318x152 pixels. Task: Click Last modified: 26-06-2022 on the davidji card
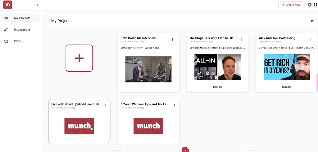[x=63, y=108]
